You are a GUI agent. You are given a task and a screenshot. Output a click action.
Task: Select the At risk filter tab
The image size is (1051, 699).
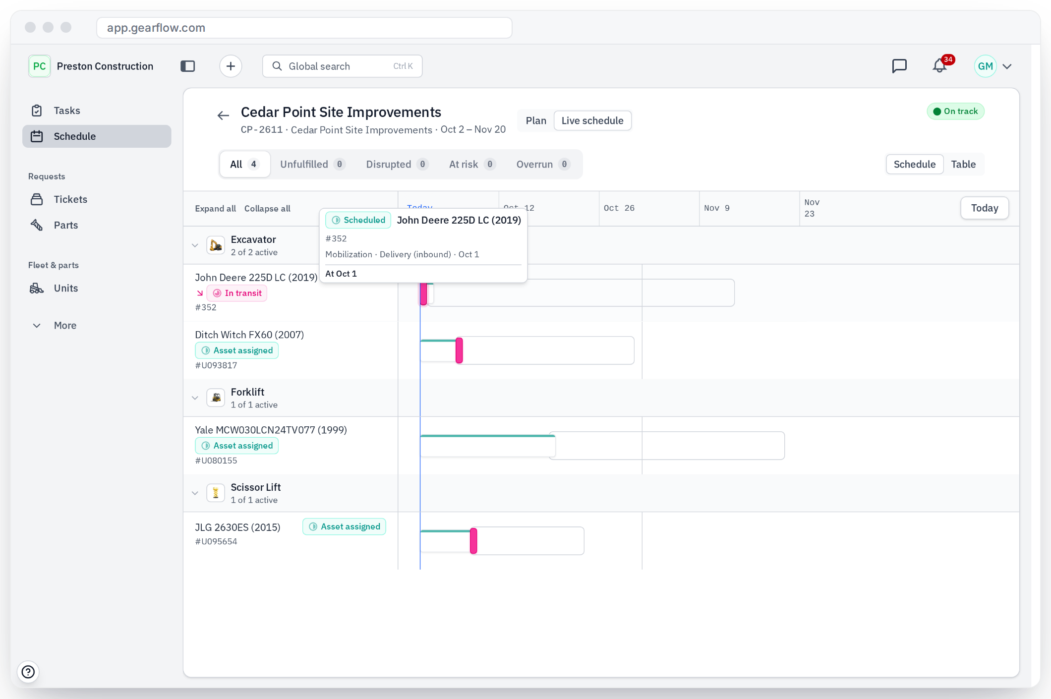pyautogui.click(x=472, y=164)
